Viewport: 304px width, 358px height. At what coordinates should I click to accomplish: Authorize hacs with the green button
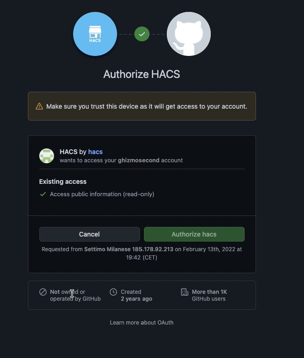[x=194, y=234]
